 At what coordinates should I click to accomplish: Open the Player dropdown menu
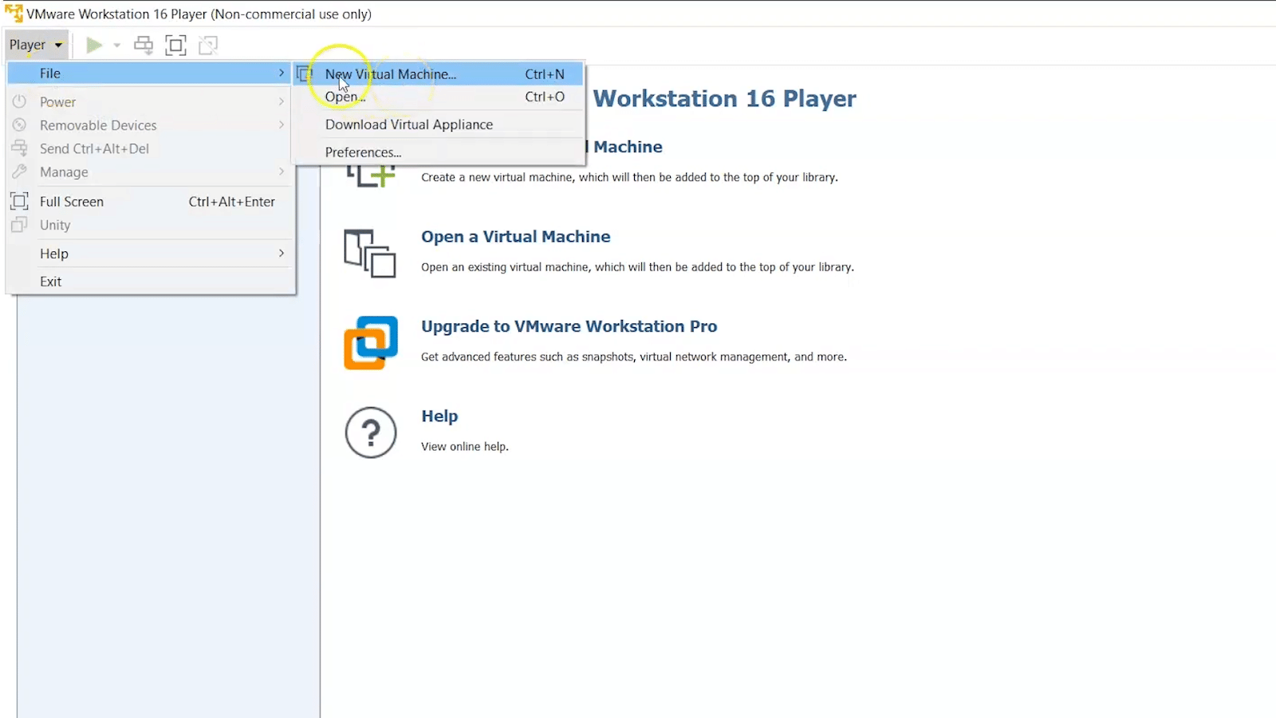click(36, 45)
